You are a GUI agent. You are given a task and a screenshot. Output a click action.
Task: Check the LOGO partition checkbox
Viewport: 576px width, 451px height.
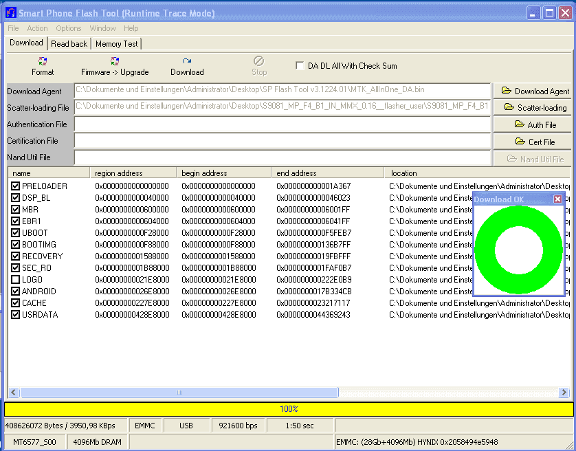click(15, 280)
